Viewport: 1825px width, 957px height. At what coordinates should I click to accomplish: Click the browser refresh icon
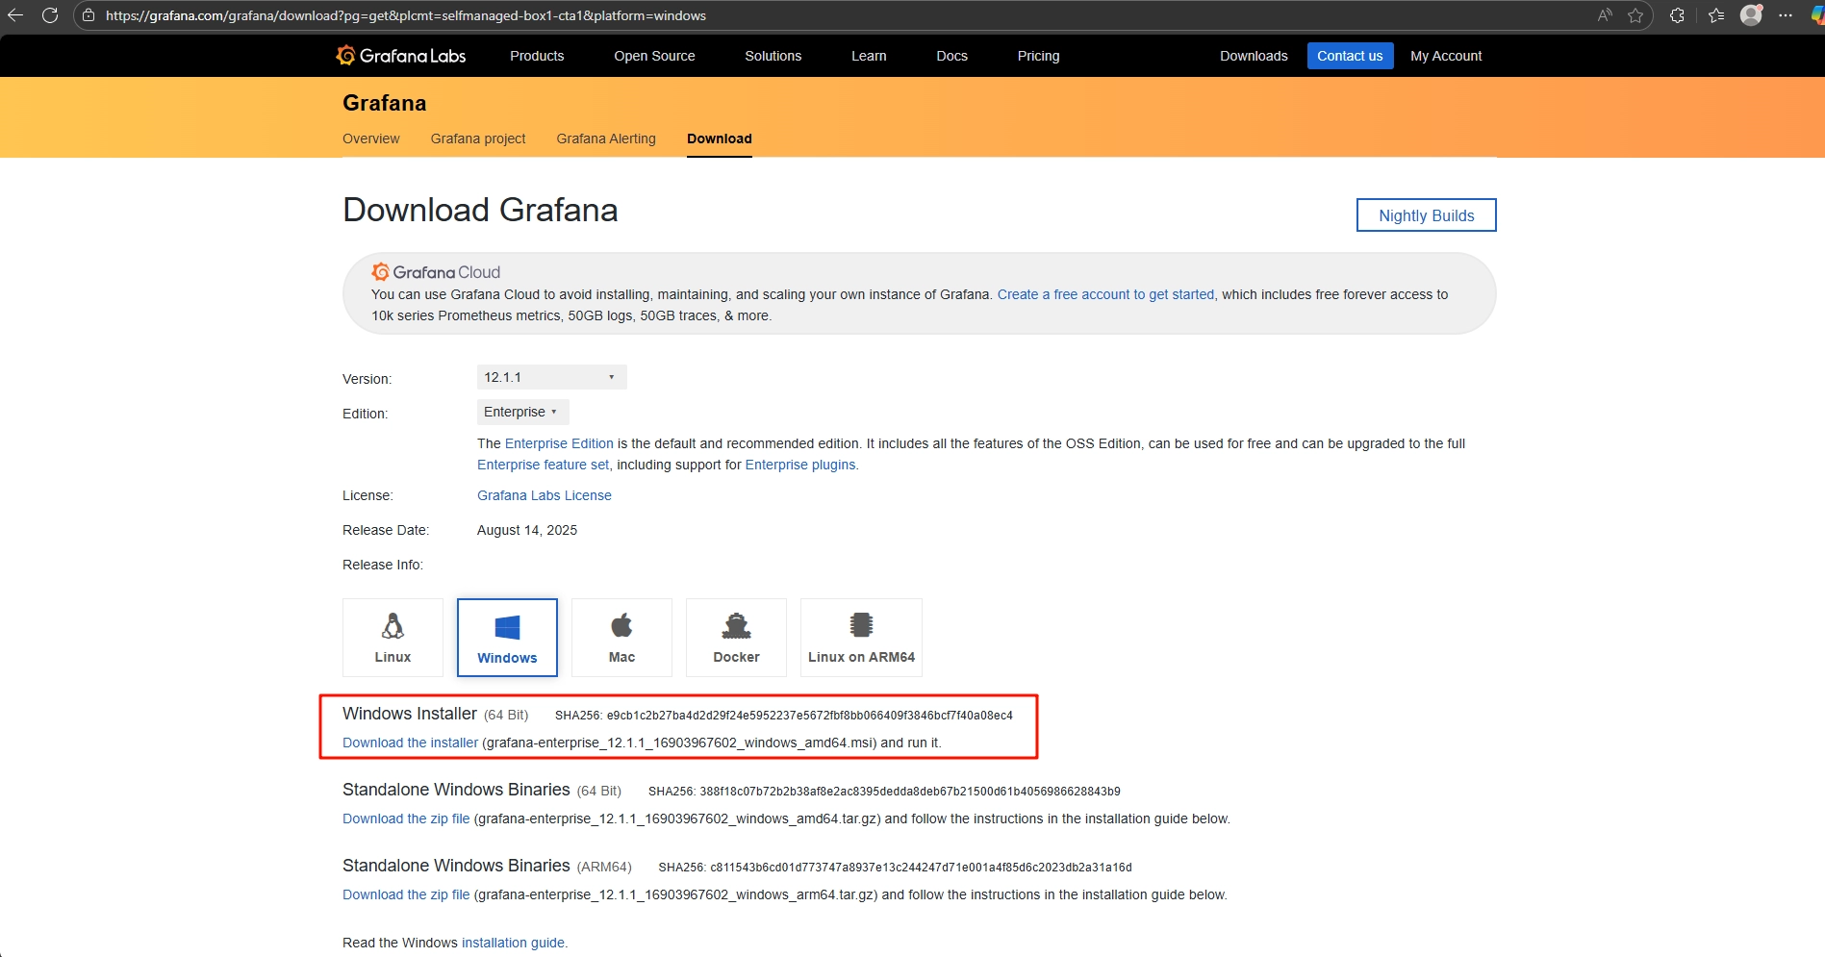click(50, 15)
